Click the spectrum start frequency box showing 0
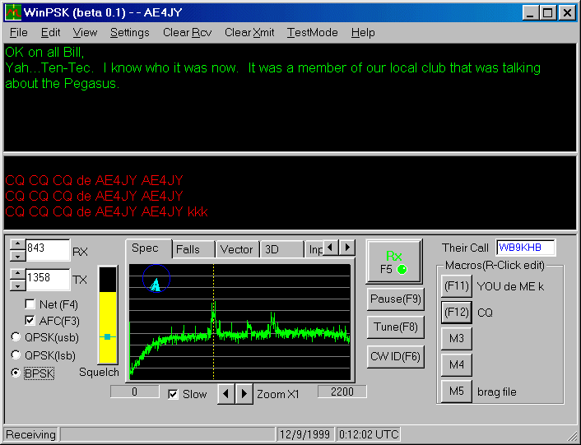 (134, 392)
